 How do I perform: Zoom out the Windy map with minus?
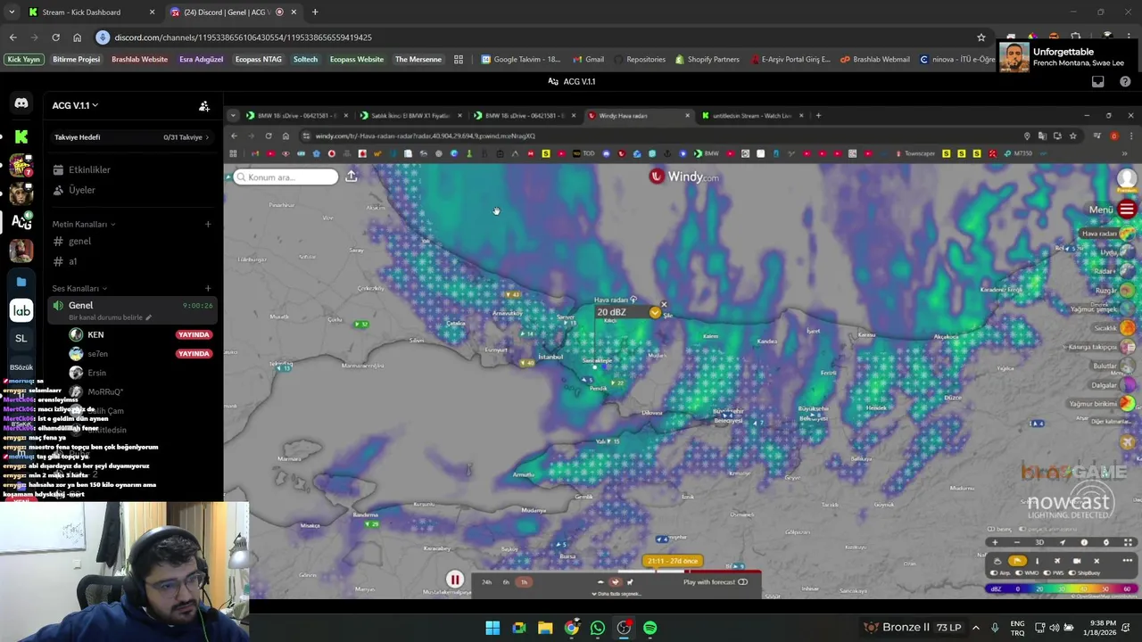[x=1017, y=542]
